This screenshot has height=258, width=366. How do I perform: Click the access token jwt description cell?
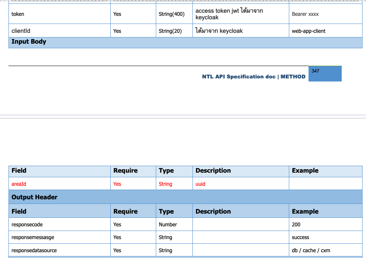(x=229, y=14)
